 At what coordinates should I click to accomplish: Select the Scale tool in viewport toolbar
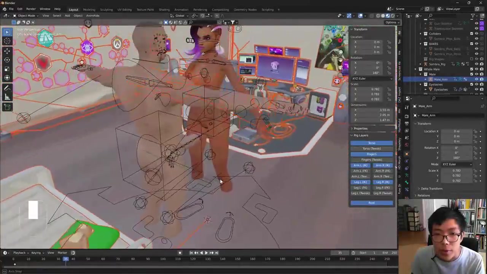point(7,69)
